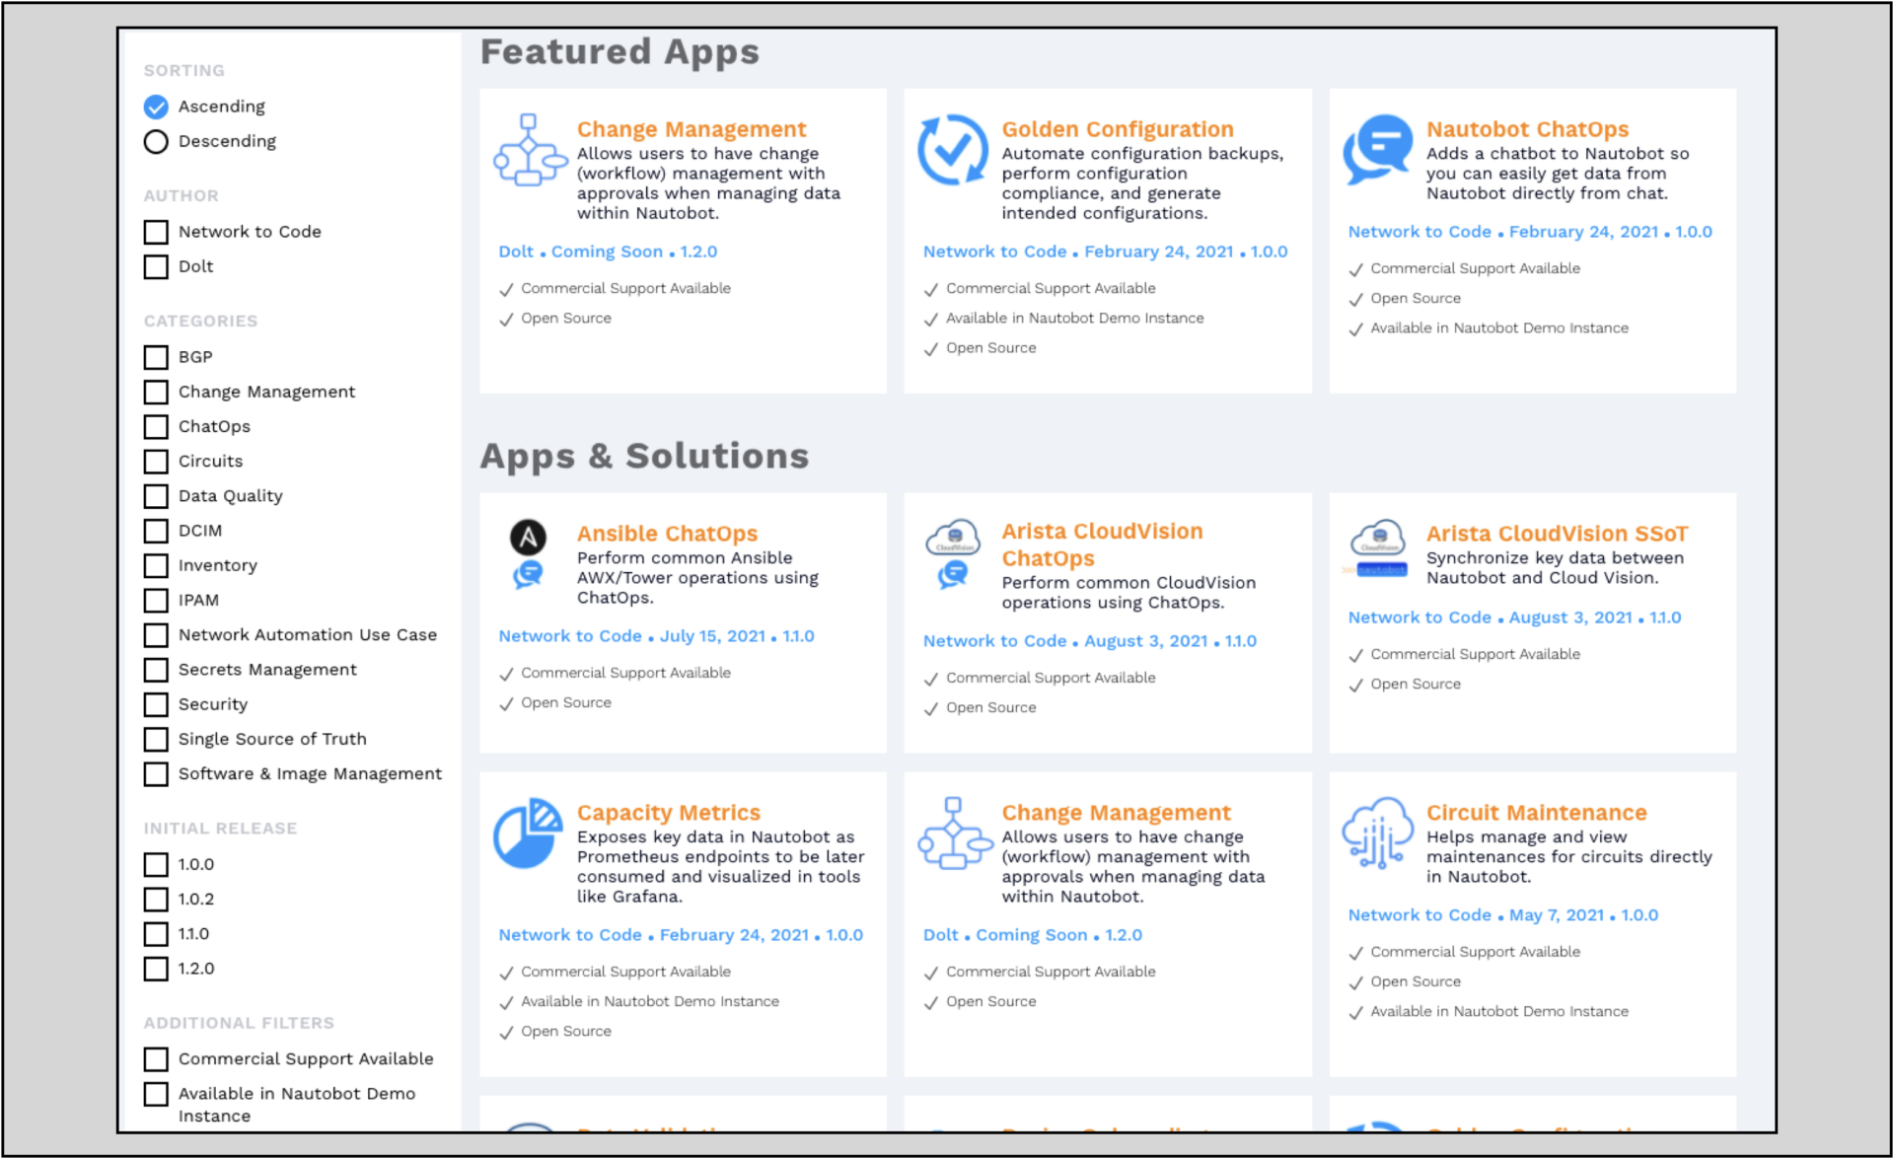The height and width of the screenshot is (1159, 1894).
Task: Click Network to Code author on Ansible ChatOps card
Action: pos(569,636)
